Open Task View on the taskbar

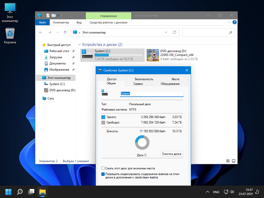click(x=31, y=192)
